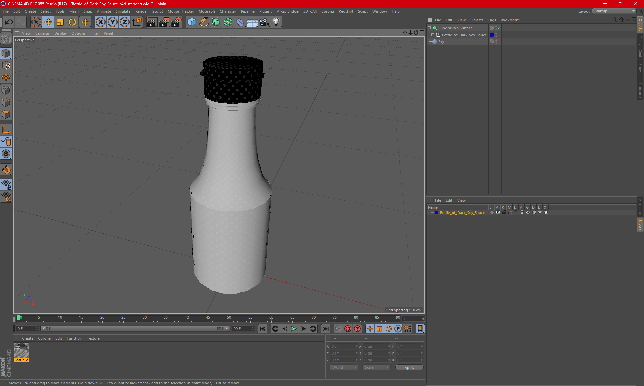The width and height of the screenshot is (644, 386).
Task: Click frame 45 on timeline
Action: (208, 318)
